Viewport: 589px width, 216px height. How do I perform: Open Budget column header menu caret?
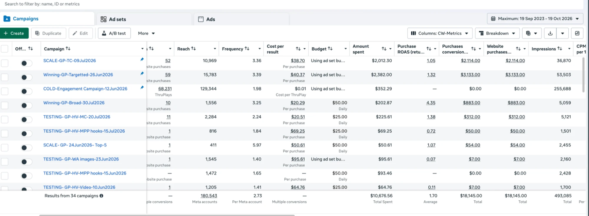[345, 49]
